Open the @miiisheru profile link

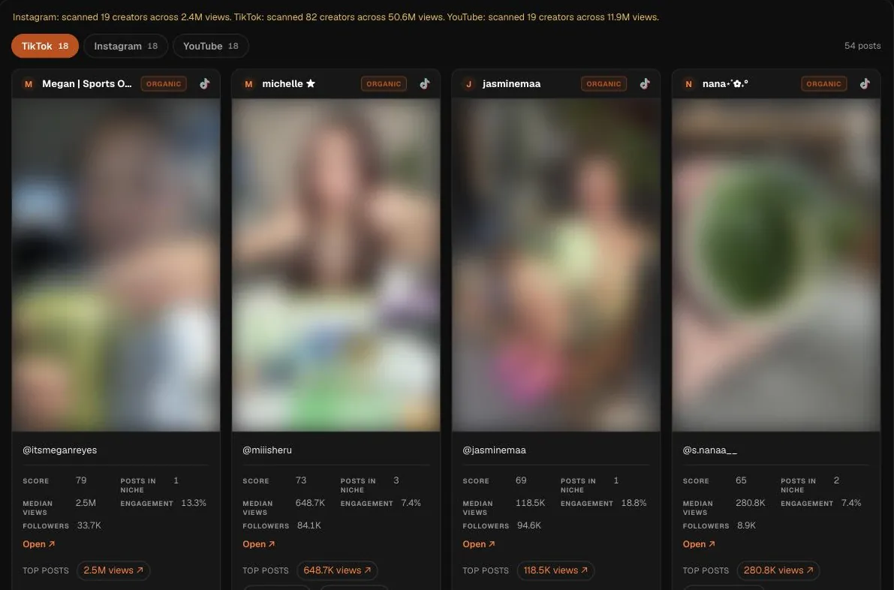click(259, 543)
